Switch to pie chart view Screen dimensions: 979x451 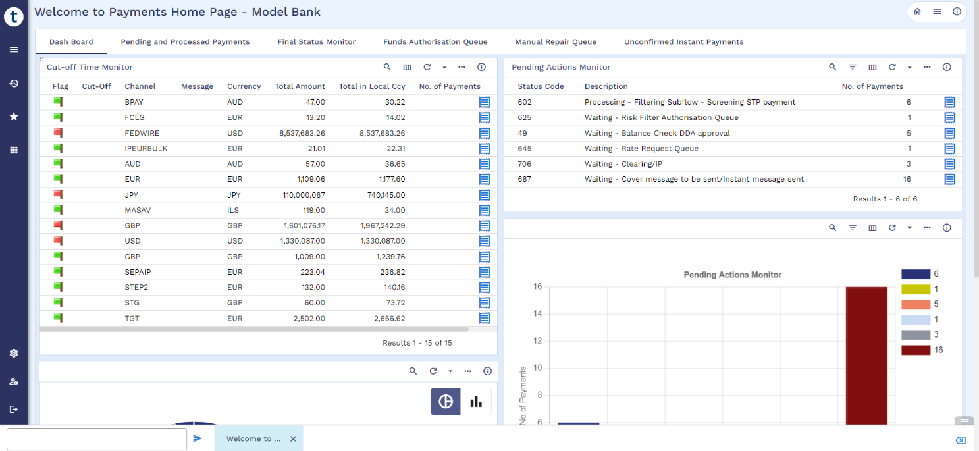[x=446, y=402]
